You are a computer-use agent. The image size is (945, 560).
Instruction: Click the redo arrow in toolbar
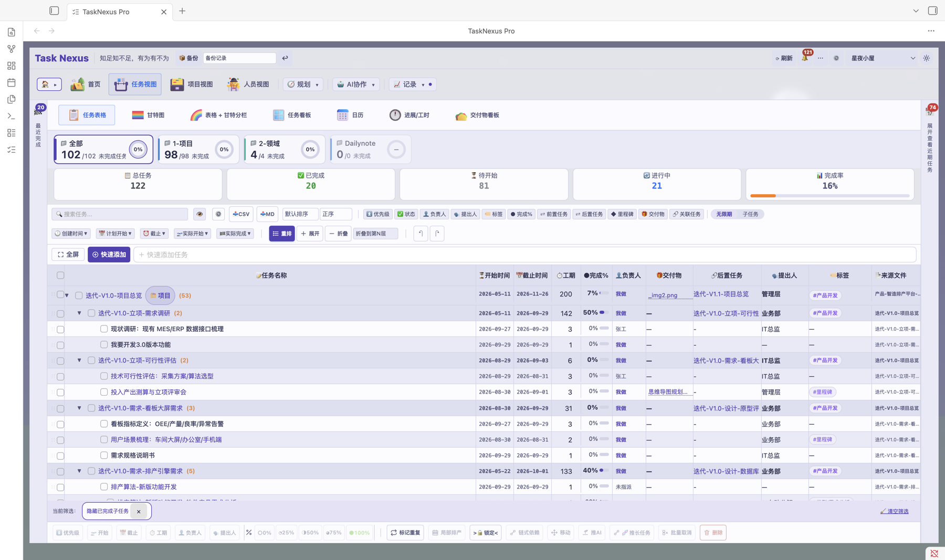coord(437,234)
